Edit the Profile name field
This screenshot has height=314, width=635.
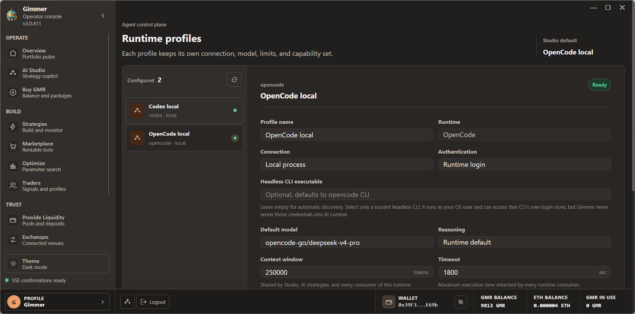click(x=347, y=135)
